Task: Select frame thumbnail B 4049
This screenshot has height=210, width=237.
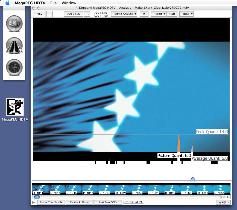Action: [122, 189]
